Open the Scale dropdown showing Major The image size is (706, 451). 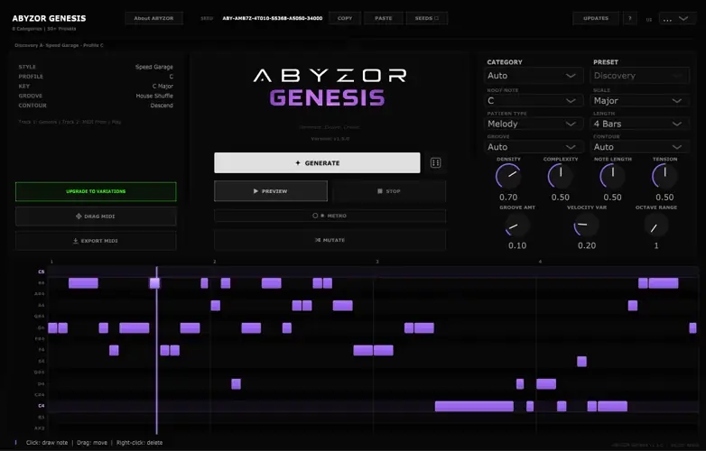tap(639, 101)
